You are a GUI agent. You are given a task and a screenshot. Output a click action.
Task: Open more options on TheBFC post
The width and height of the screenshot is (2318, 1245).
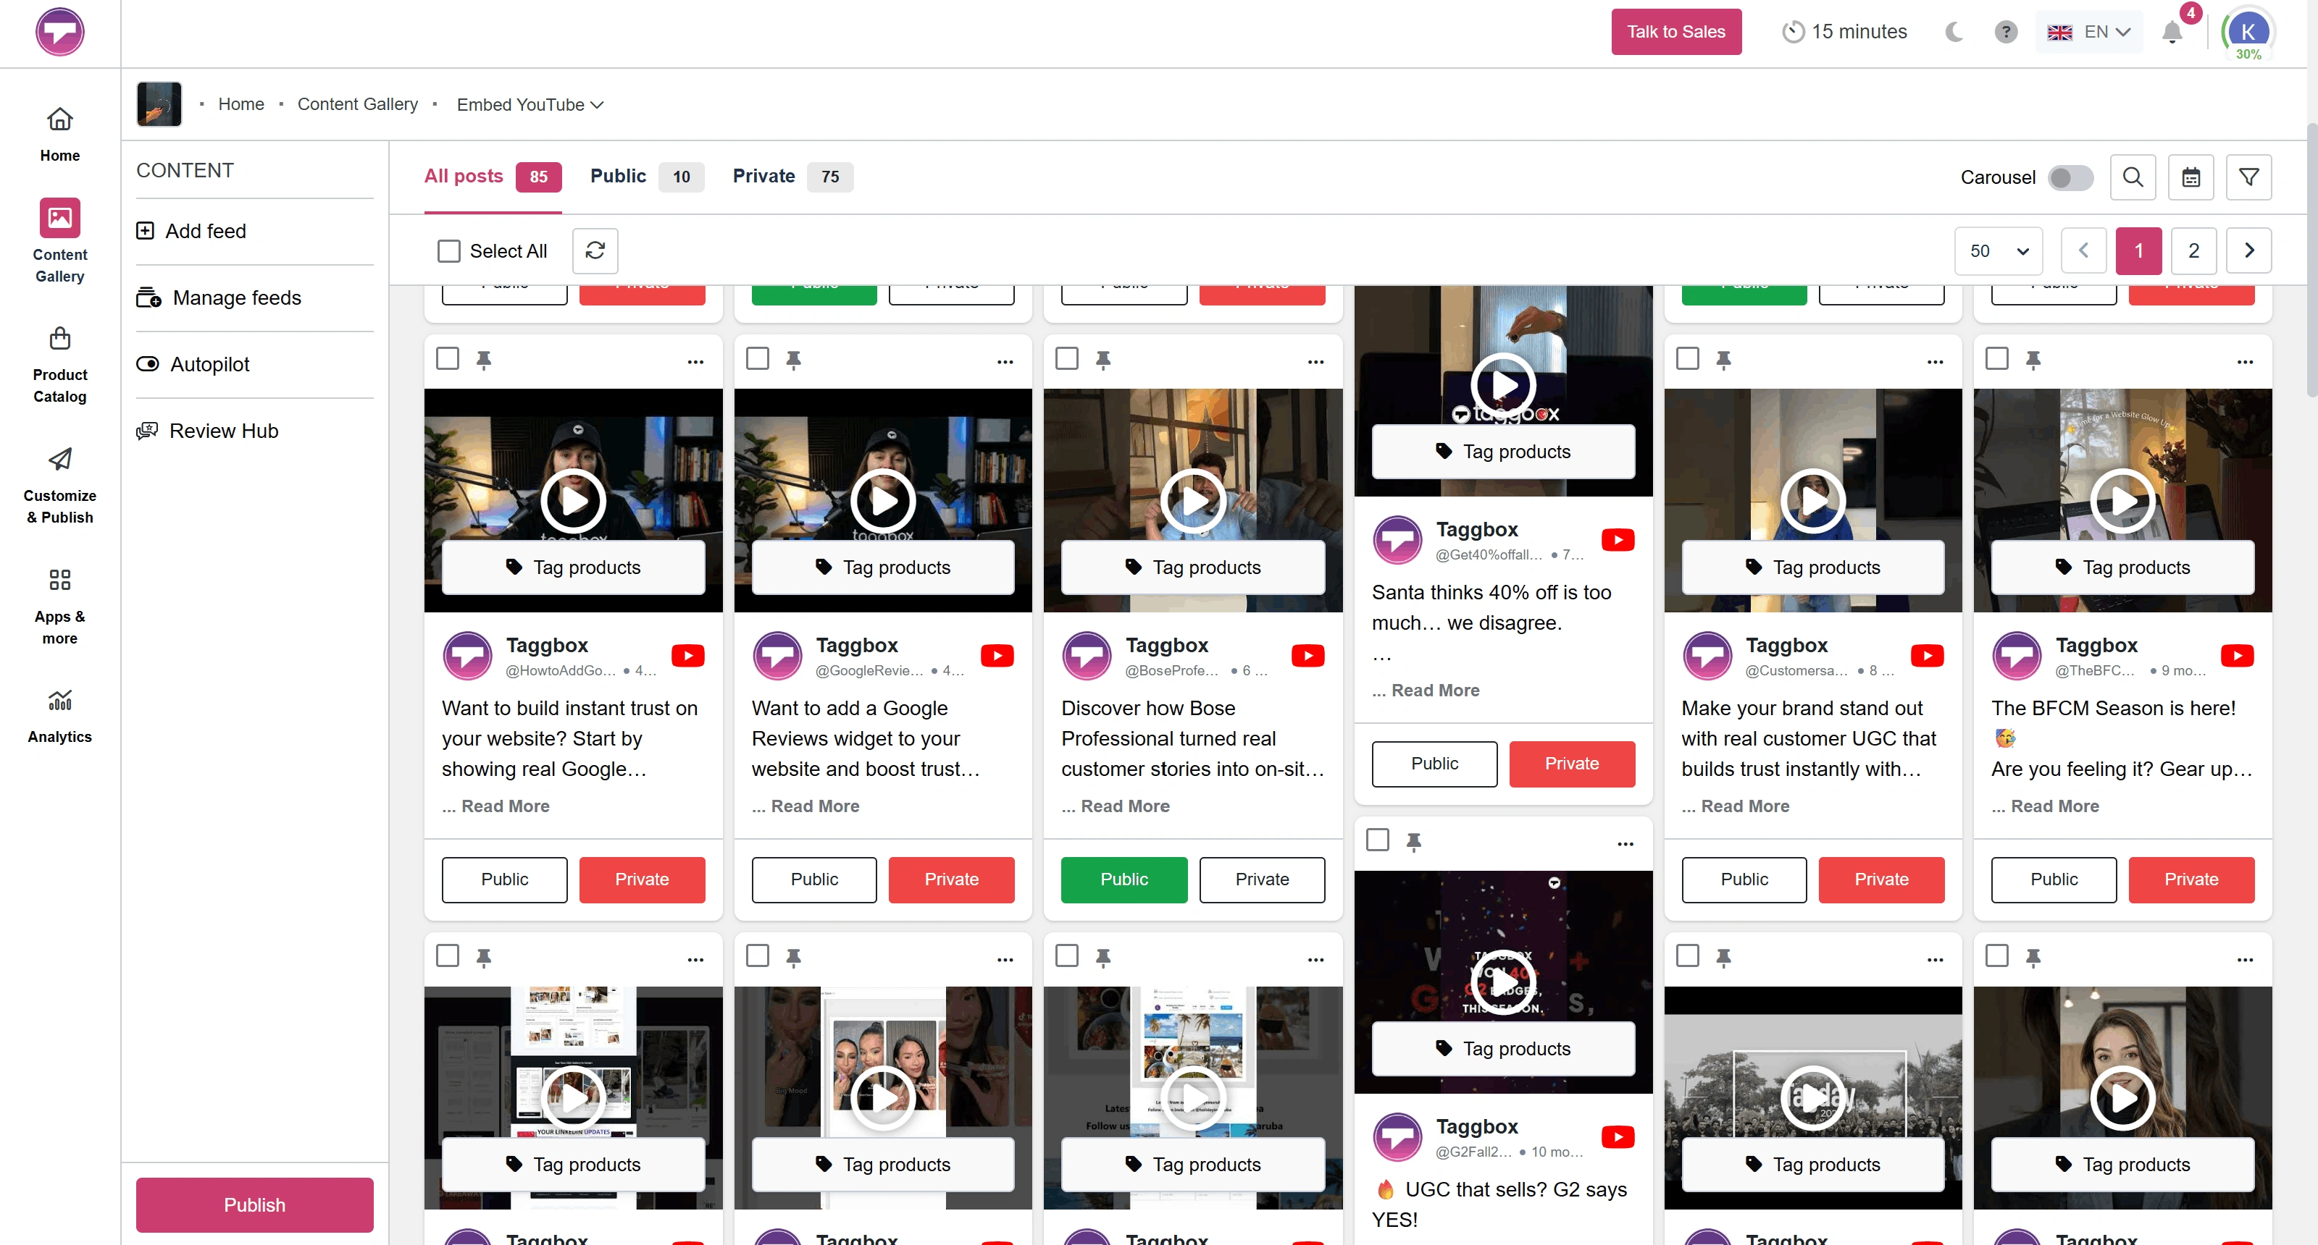point(2245,361)
